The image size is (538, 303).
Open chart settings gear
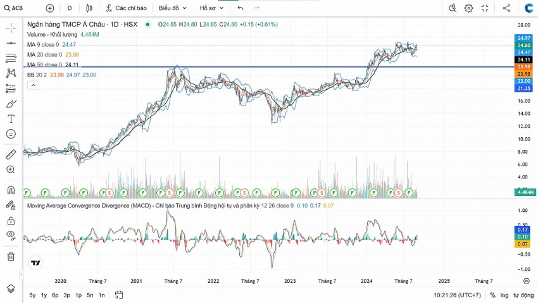click(468, 8)
